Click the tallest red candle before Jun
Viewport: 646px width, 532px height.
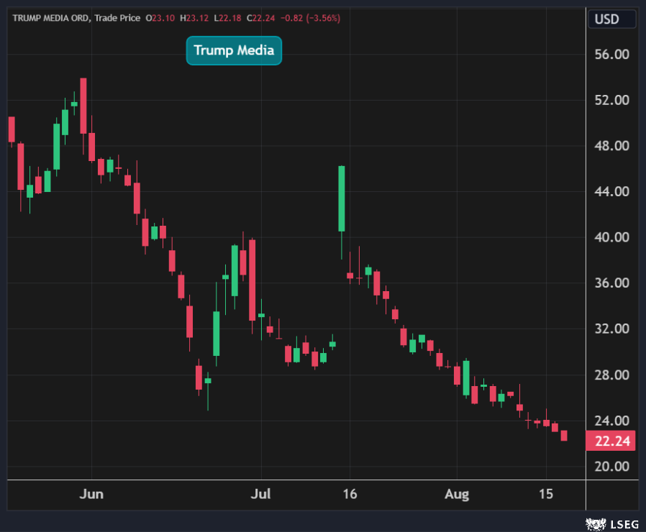pos(83,106)
